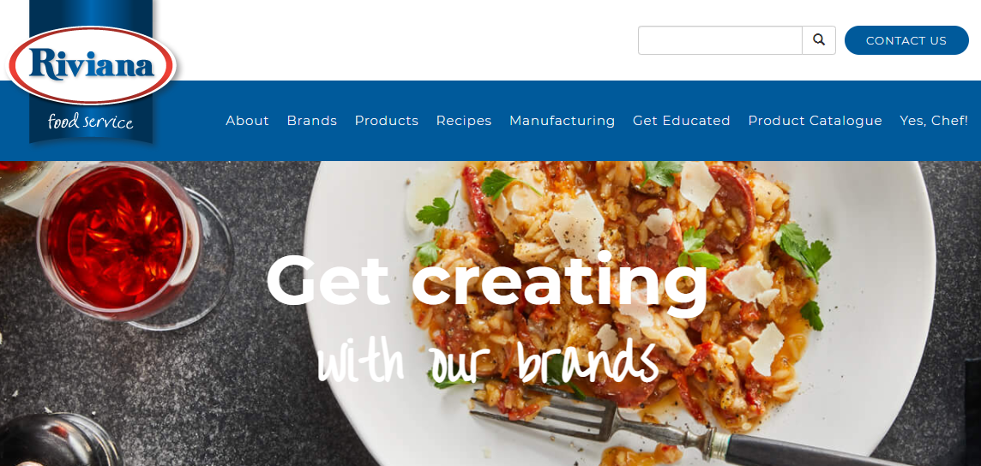Open the Get Educated menu item
Image resolution: width=981 pixels, height=466 pixels.
coord(682,121)
